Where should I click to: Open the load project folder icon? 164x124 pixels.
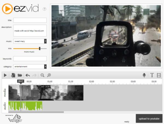click(x=20, y=75)
